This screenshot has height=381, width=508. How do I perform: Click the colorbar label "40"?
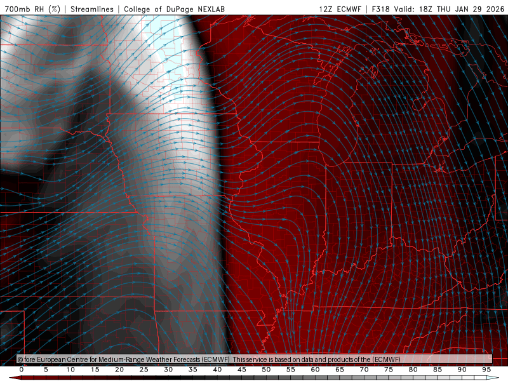217,370
